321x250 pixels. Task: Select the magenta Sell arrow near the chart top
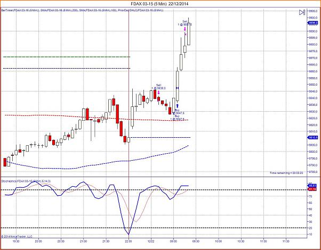185,29
